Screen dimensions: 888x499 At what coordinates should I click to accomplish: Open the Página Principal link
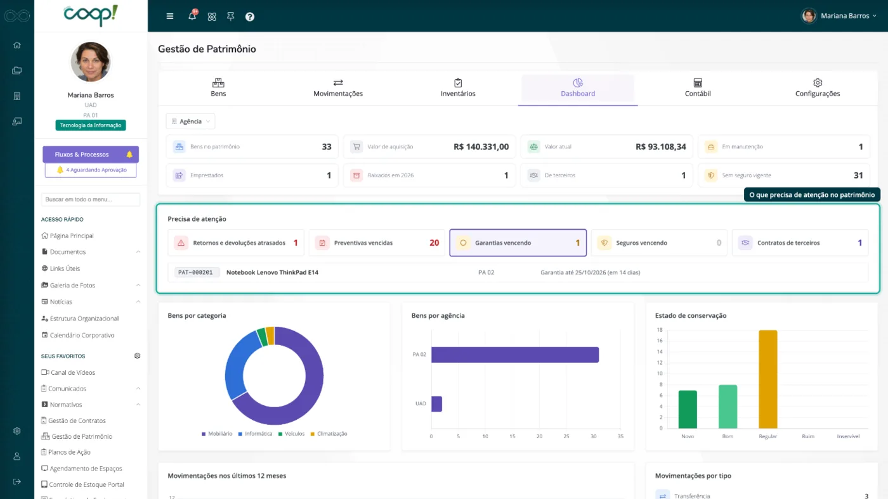tap(67, 236)
